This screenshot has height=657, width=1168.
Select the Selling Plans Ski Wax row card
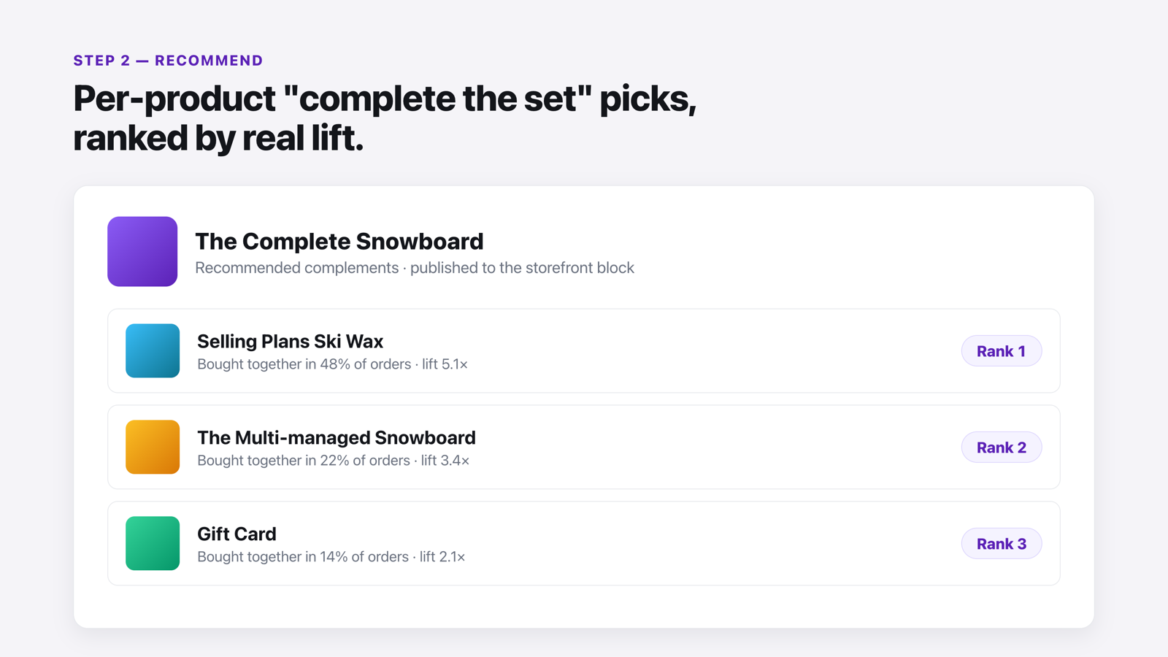(584, 350)
